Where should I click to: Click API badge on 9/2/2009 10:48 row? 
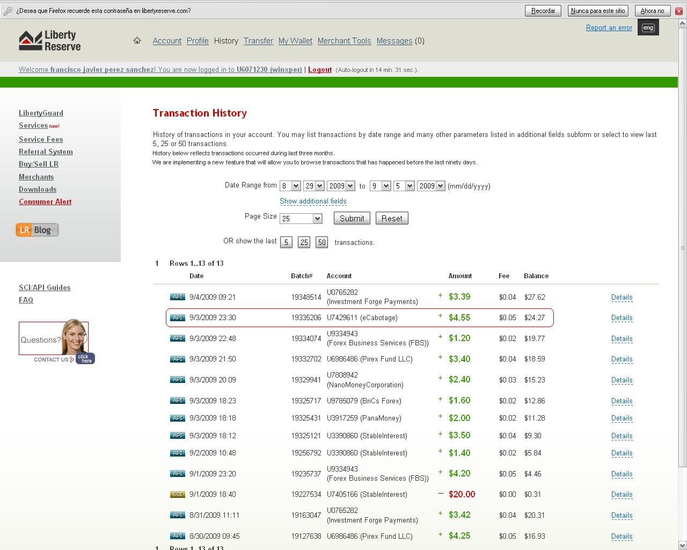pyautogui.click(x=178, y=453)
